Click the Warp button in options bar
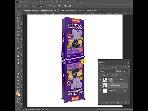This screenshot has height=111, width=148. (40, 6)
